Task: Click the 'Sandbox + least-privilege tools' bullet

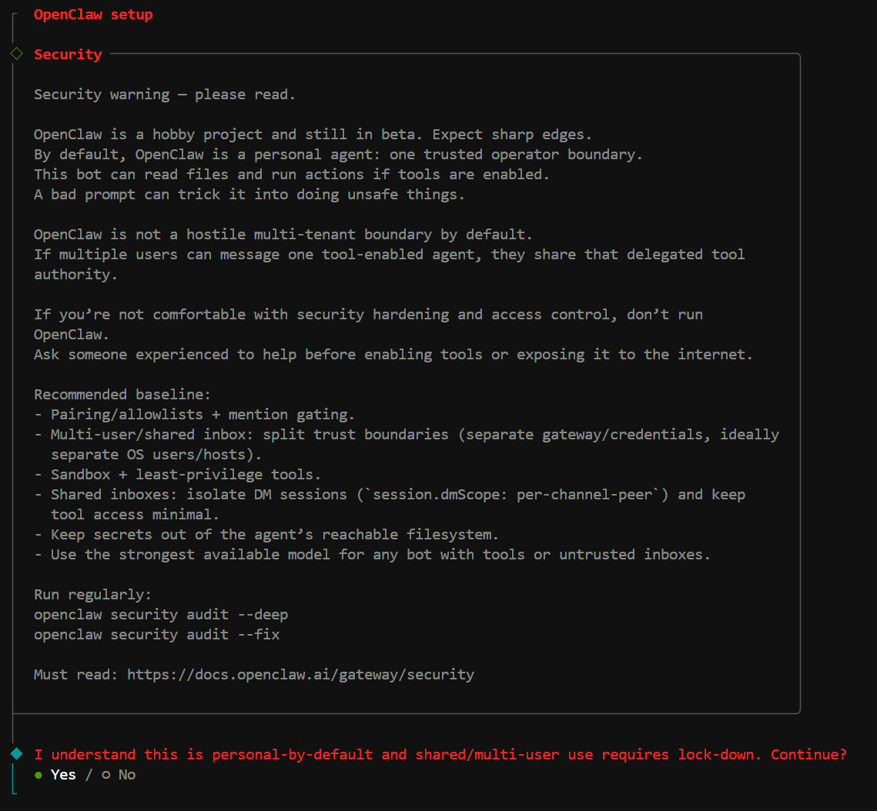Action: coord(177,475)
